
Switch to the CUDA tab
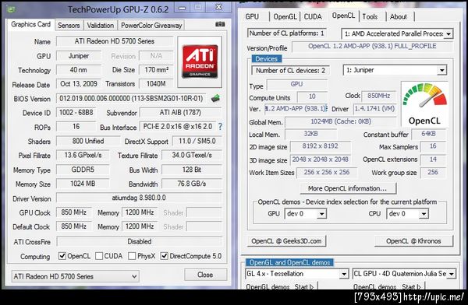[313, 16]
